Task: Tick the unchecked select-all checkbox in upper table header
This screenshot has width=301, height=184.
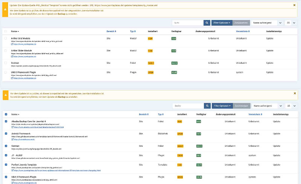Action: pos(6,31)
